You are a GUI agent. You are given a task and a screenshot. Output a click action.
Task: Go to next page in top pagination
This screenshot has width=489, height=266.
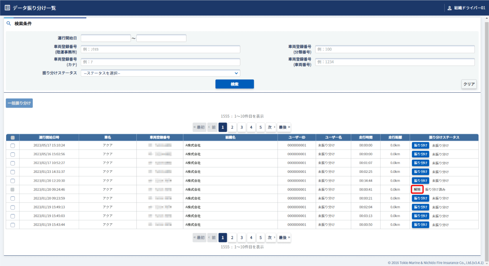tap(271, 127)
